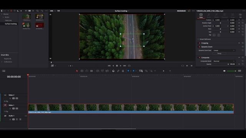Open the media pool sort menu
Viewport: 246px width, 138px height.
pyautogui.click(x=42, y=11)
